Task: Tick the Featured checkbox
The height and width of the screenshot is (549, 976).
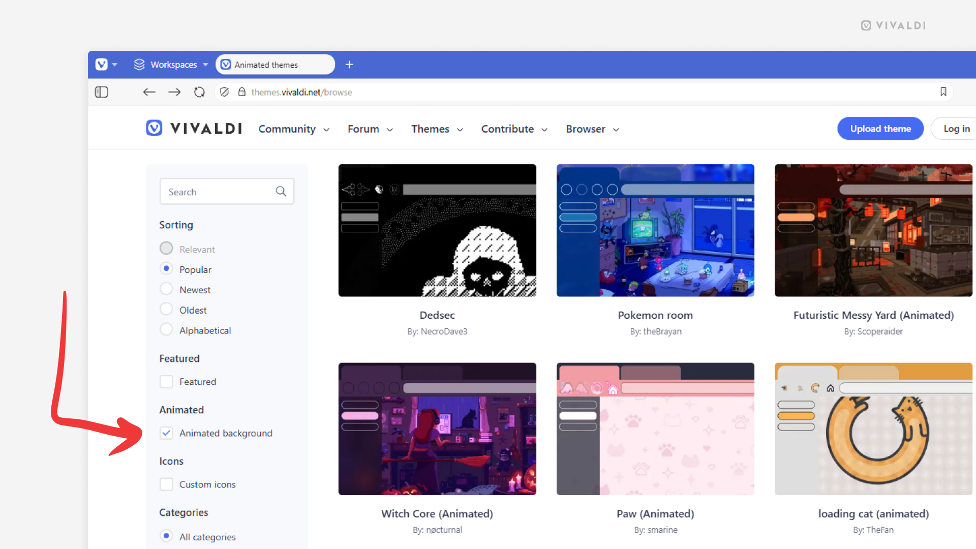Action: coord(166,382)
